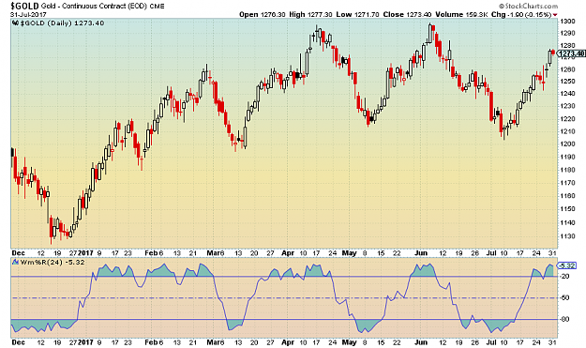
Task: Click the 1140 label on the price axis
Action: pyautogui.click(x=567, y=223)
